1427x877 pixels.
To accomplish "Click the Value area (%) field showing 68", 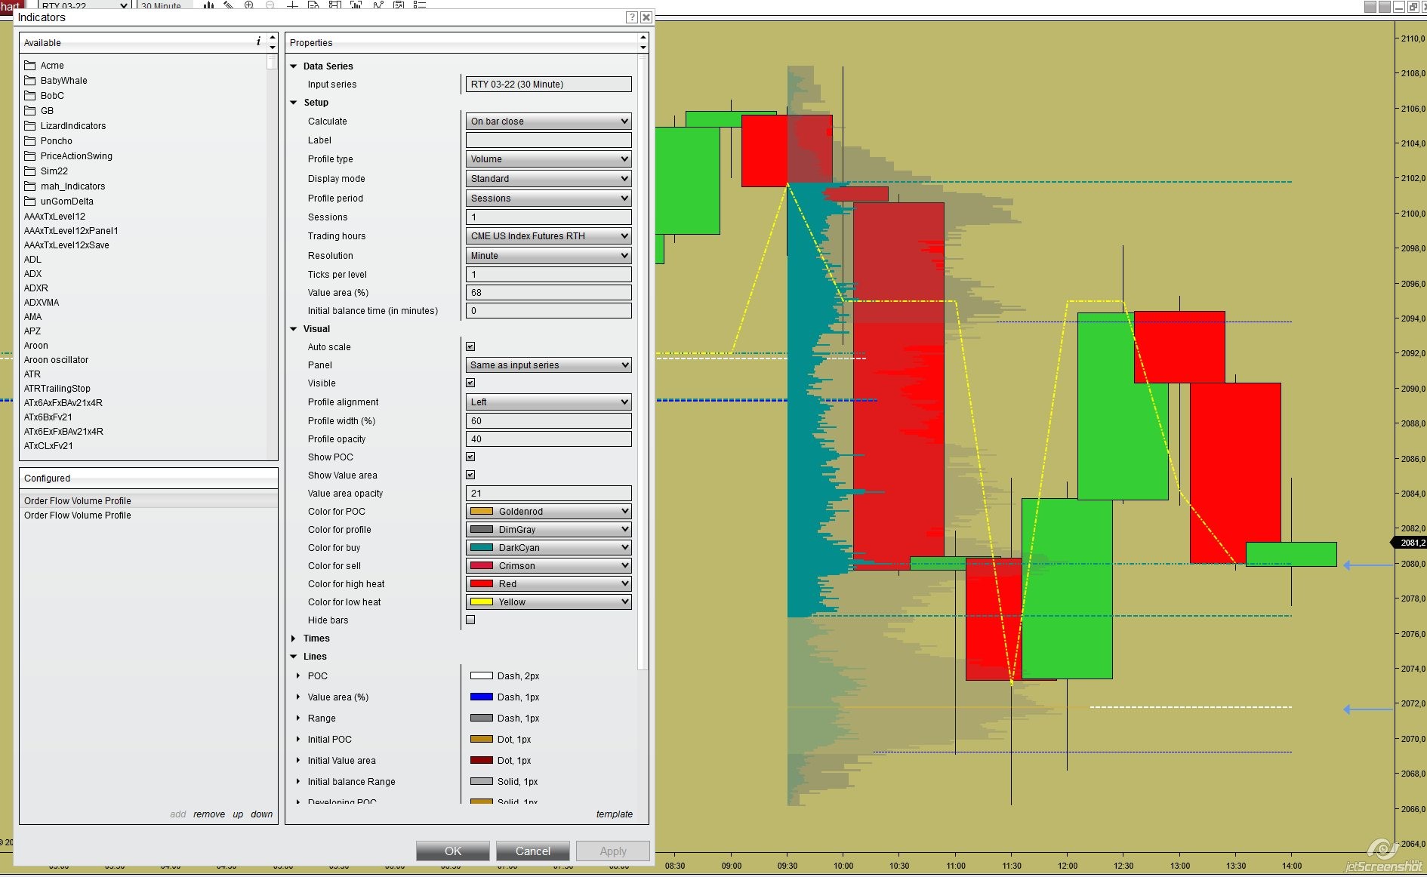I will [549, 292].
